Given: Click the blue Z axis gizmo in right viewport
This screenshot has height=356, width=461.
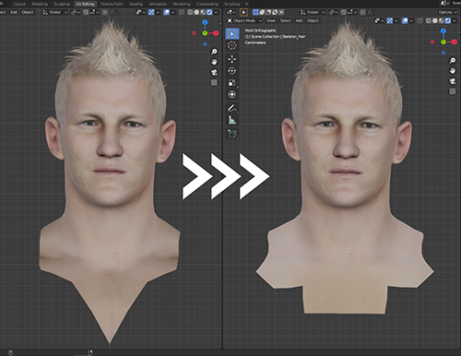Looking at the screenshot, I should point(443,31).
